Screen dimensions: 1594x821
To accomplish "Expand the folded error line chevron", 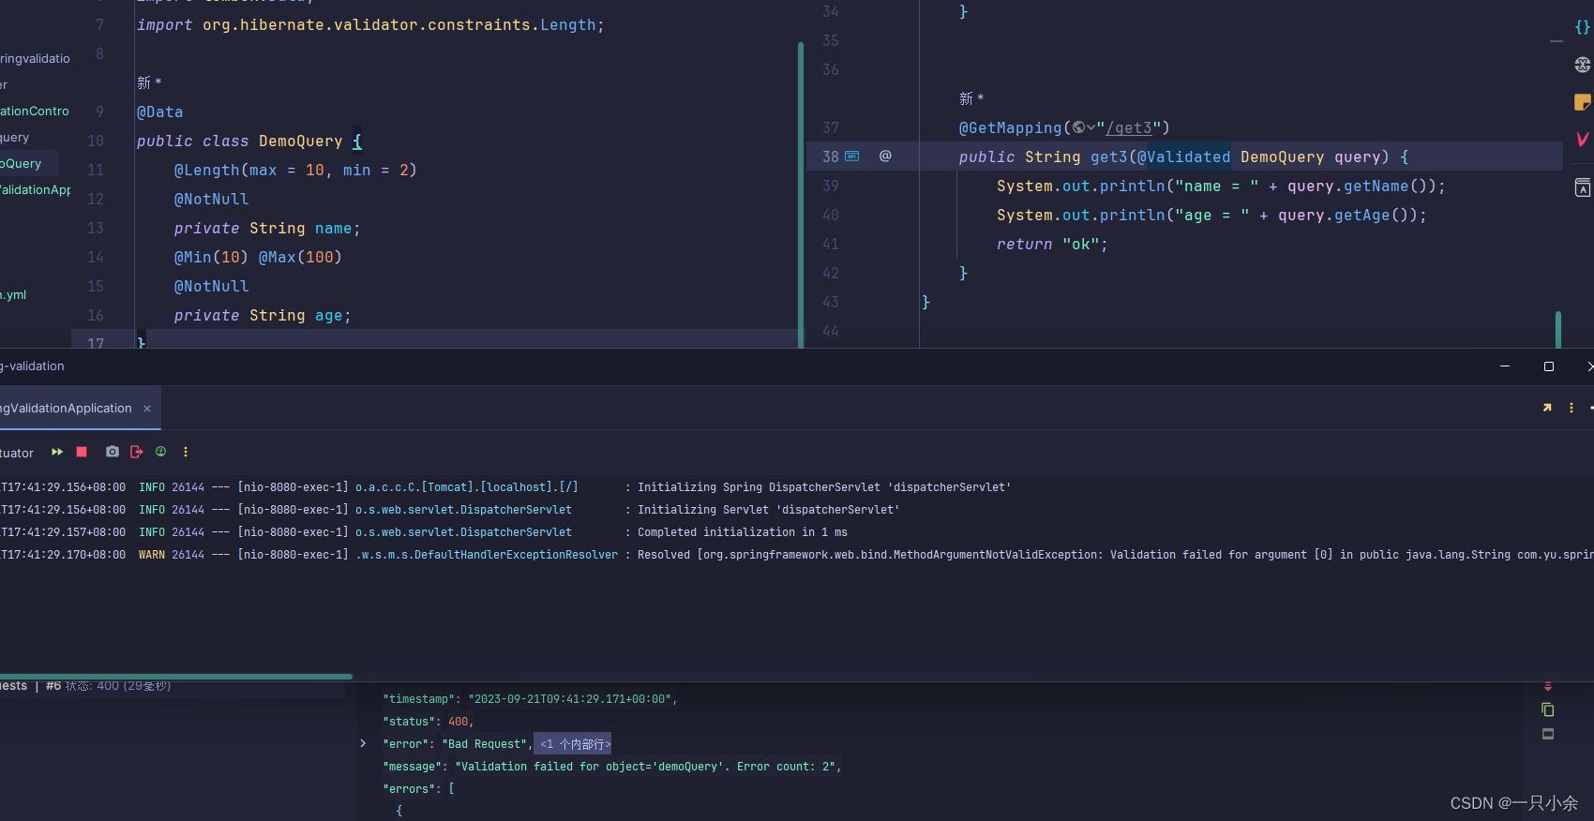I will click(363, 744).
